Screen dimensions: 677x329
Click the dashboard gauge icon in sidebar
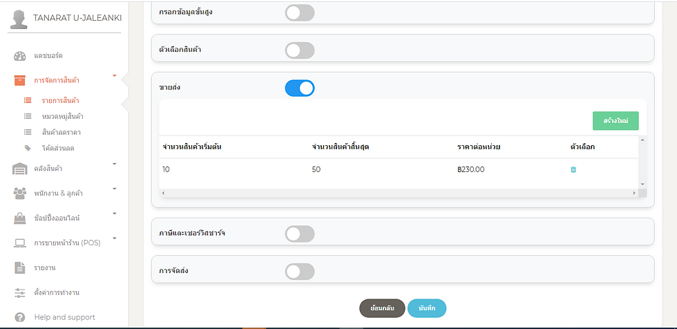coord(20,56)
